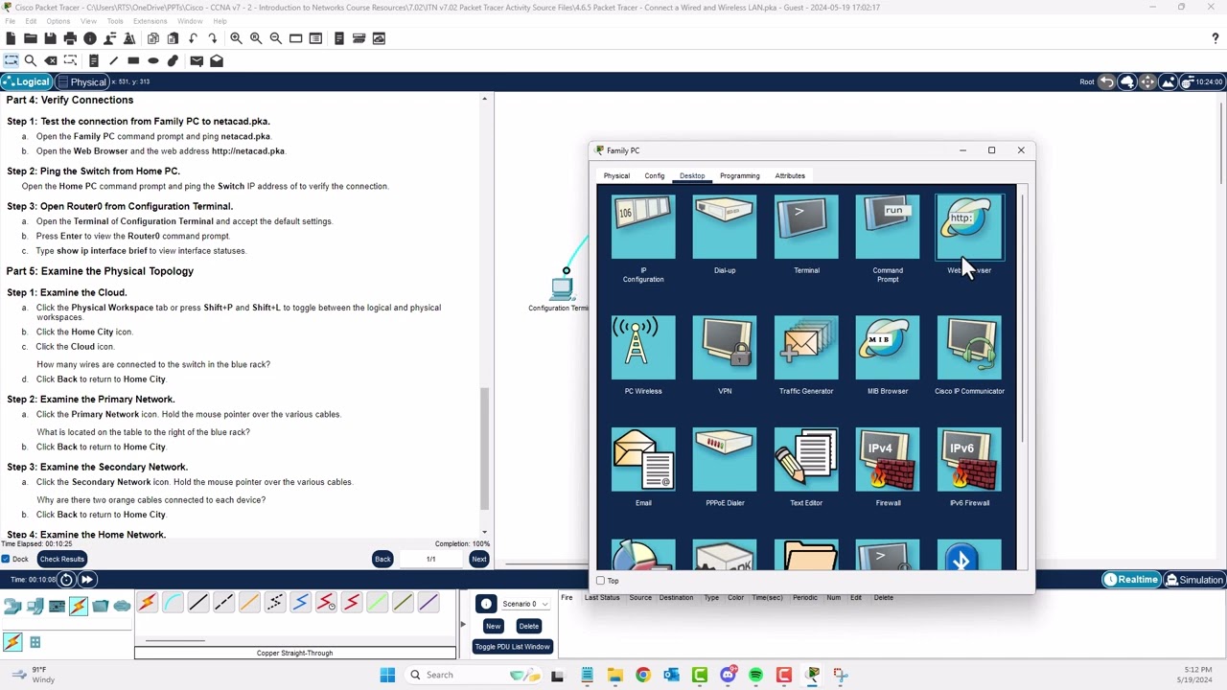
Task: Select the dashed copper cross-over cable
Action: 223,603
